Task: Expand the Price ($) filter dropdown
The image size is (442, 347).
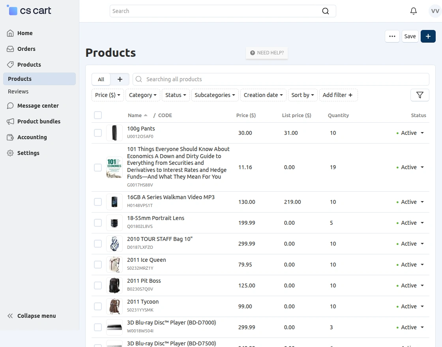Action: coord(108,95)
